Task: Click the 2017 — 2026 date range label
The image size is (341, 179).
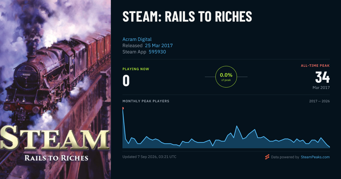Action: [319, 101]
